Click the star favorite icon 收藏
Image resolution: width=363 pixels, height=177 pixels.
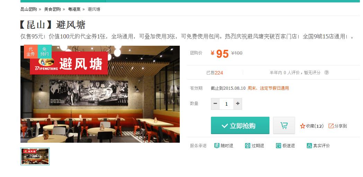[303, 126]
